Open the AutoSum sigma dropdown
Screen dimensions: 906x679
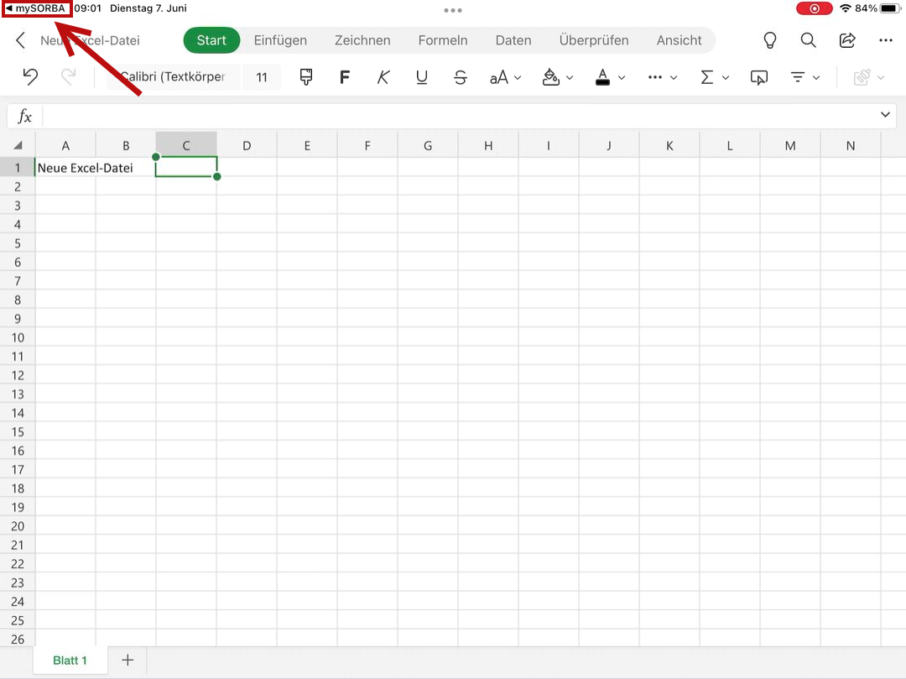coord(714,77)
